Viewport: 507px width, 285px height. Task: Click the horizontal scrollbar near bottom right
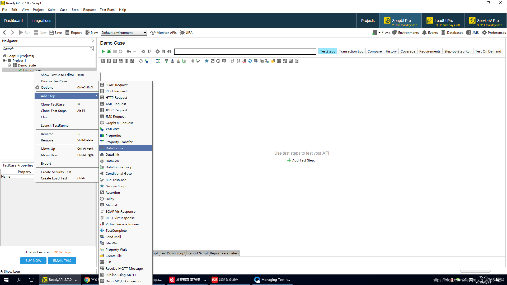click(x=475, y=271)
